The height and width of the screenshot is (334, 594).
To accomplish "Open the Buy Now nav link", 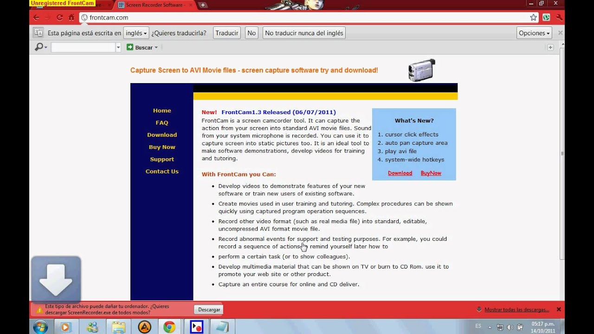I will coord(162,147).
